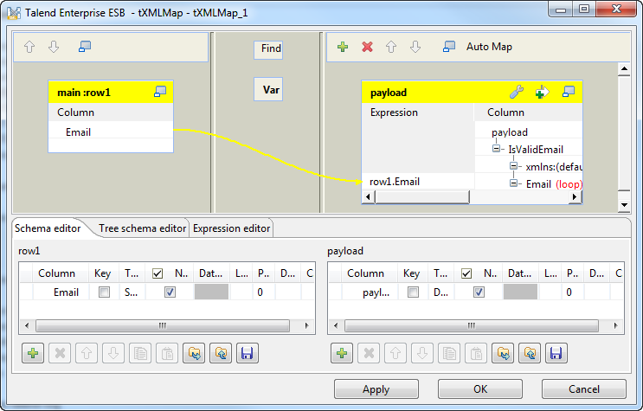This screenshot has height=411, width=643.
Task: Select Email cell in row1 schema table
Action: 61,292
